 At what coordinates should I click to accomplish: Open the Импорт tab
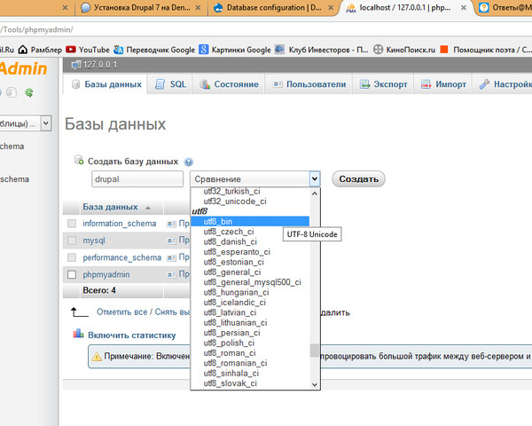[x=442, y=84]
